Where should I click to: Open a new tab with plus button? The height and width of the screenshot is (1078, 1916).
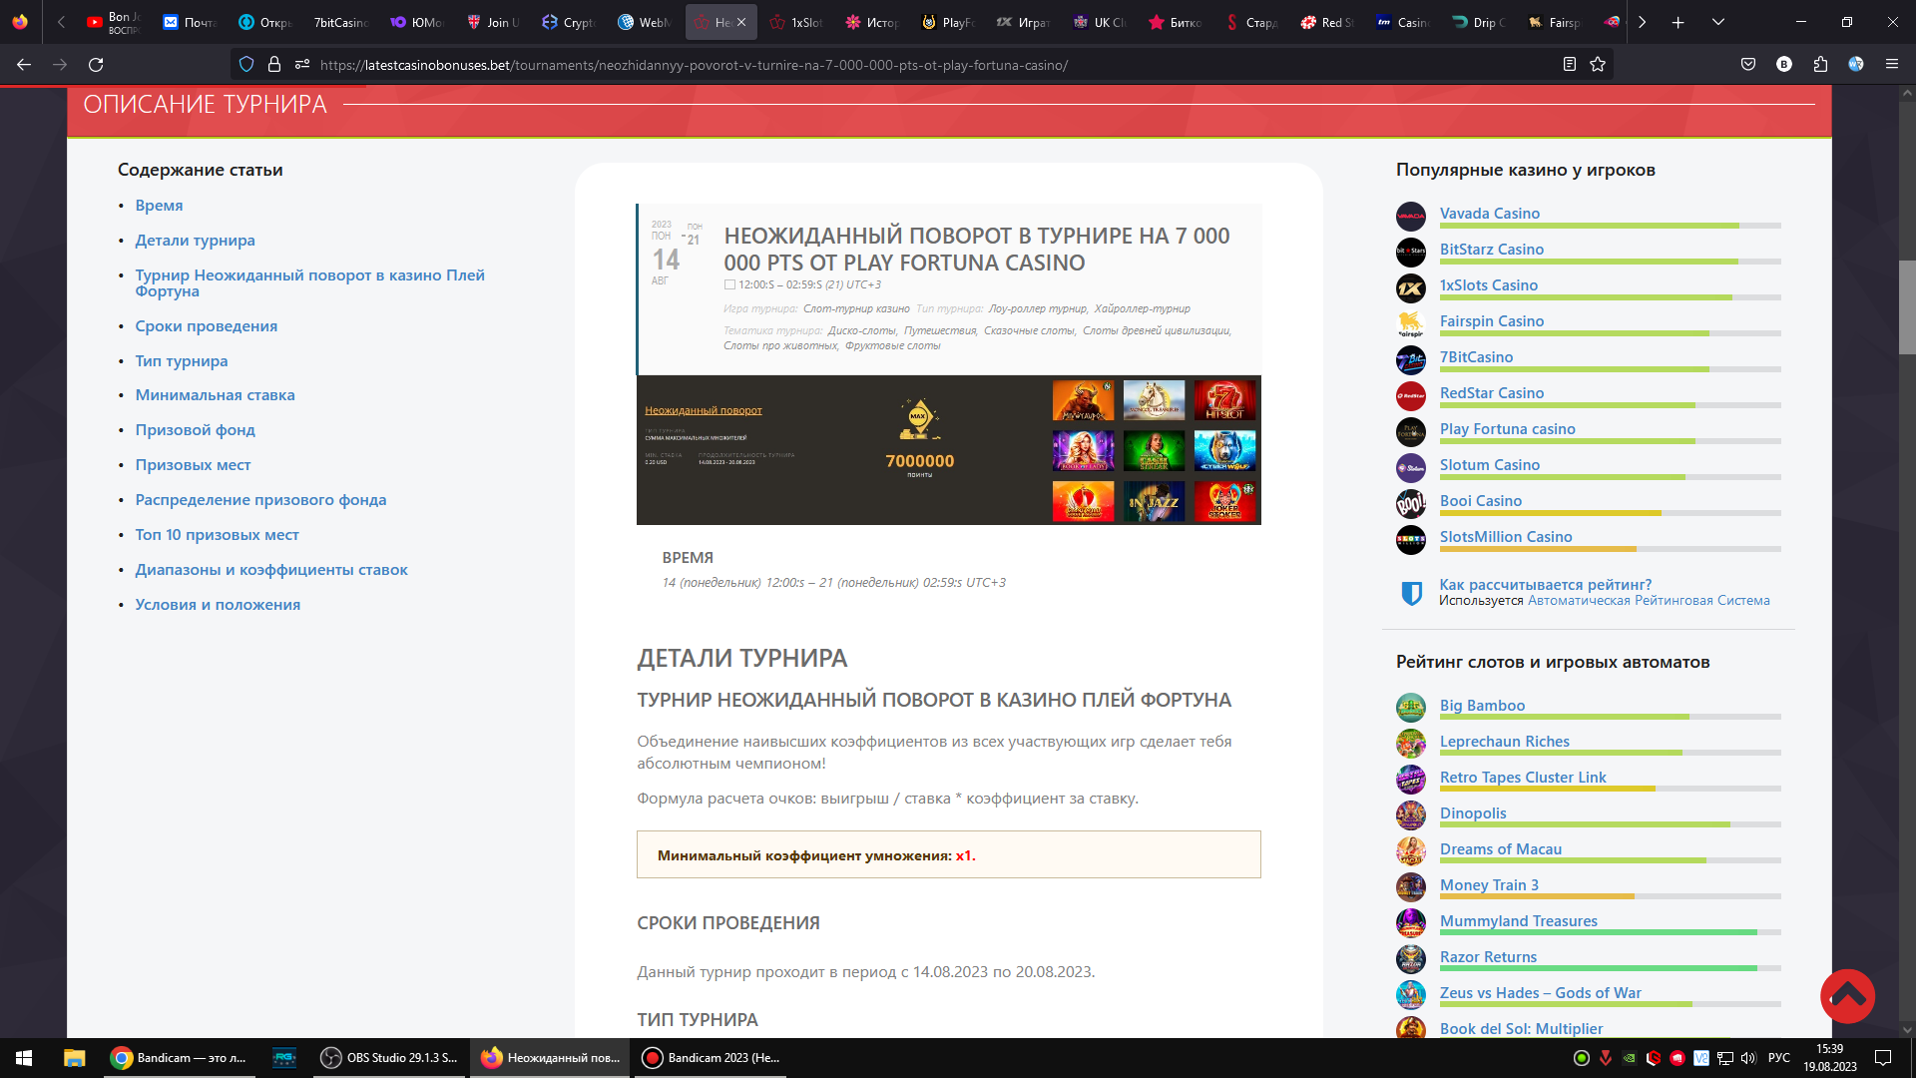pyautogui.click(x=1678, y=22)
